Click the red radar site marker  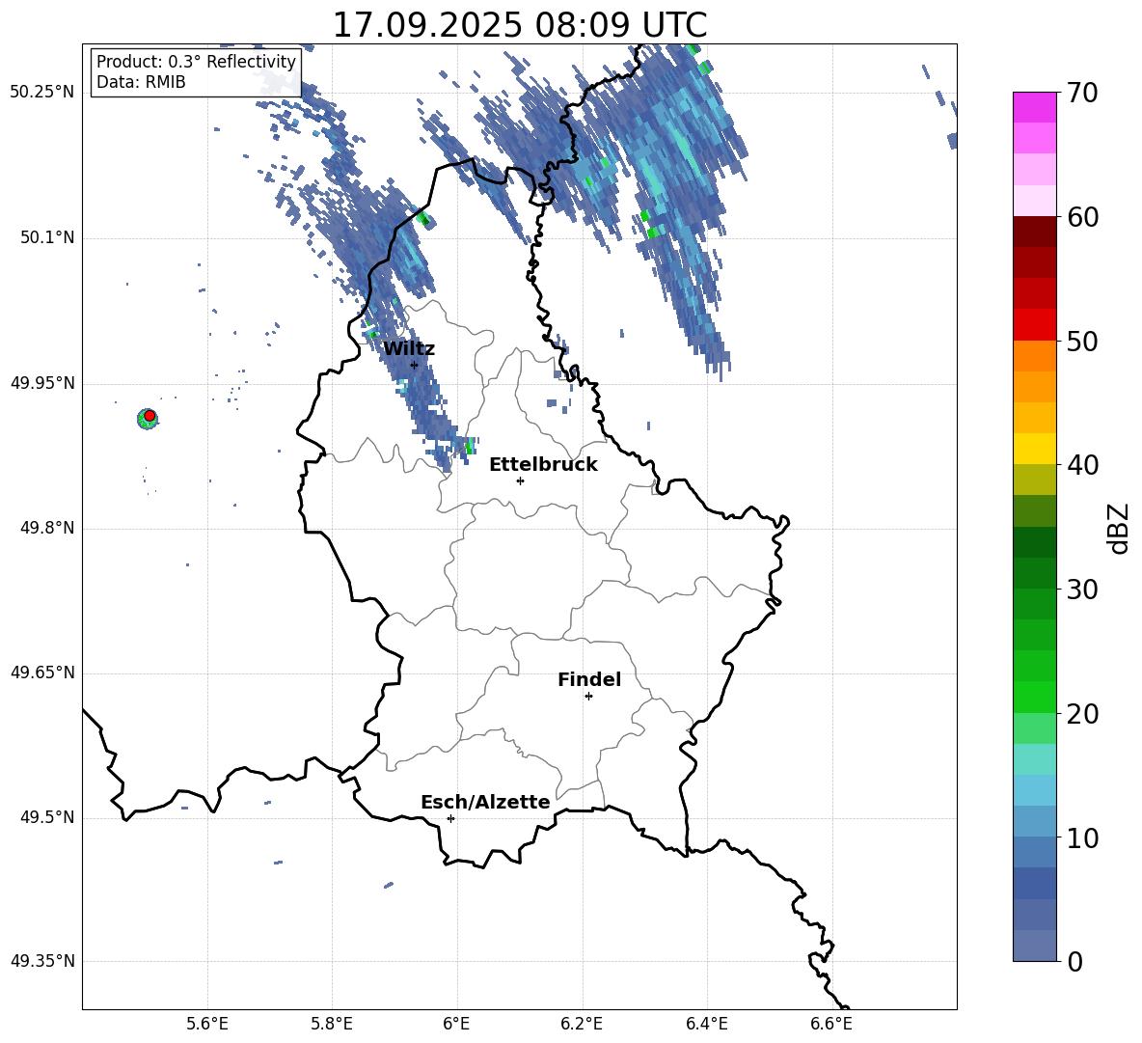150,416
